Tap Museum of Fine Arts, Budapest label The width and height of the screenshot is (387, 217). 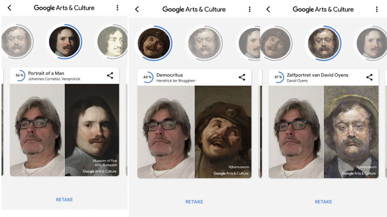(105, 163)
